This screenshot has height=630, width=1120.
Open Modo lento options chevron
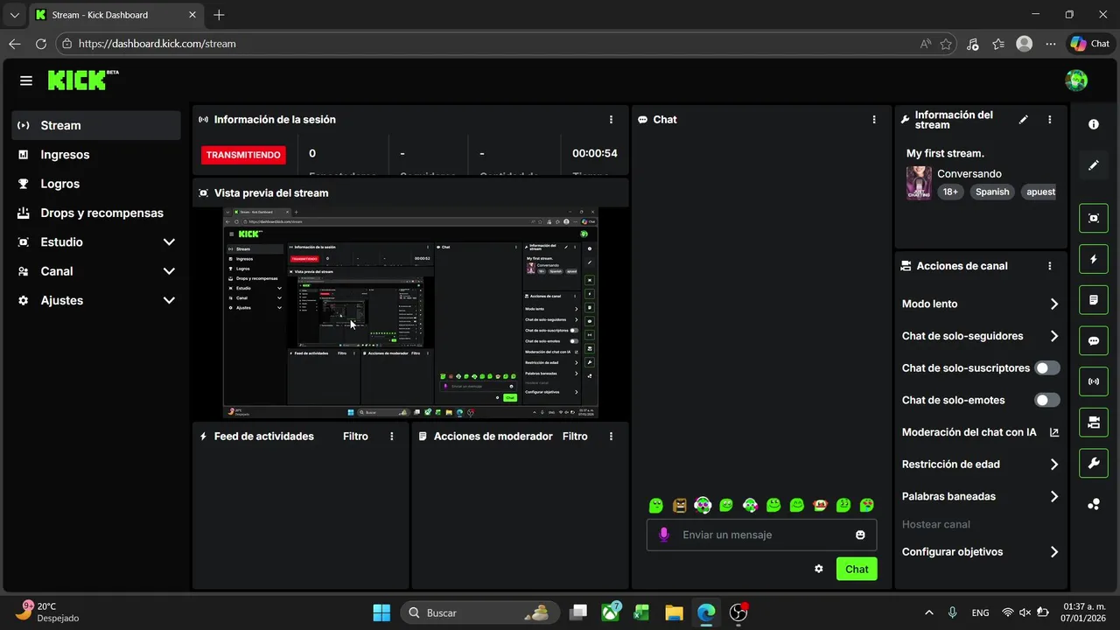tap(1053, 304)
